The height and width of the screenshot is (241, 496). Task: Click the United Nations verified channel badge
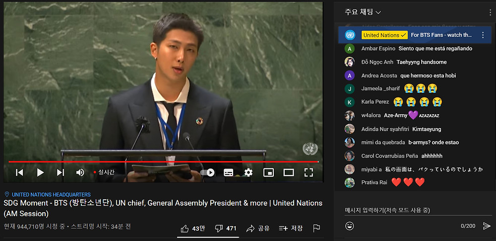384,35
